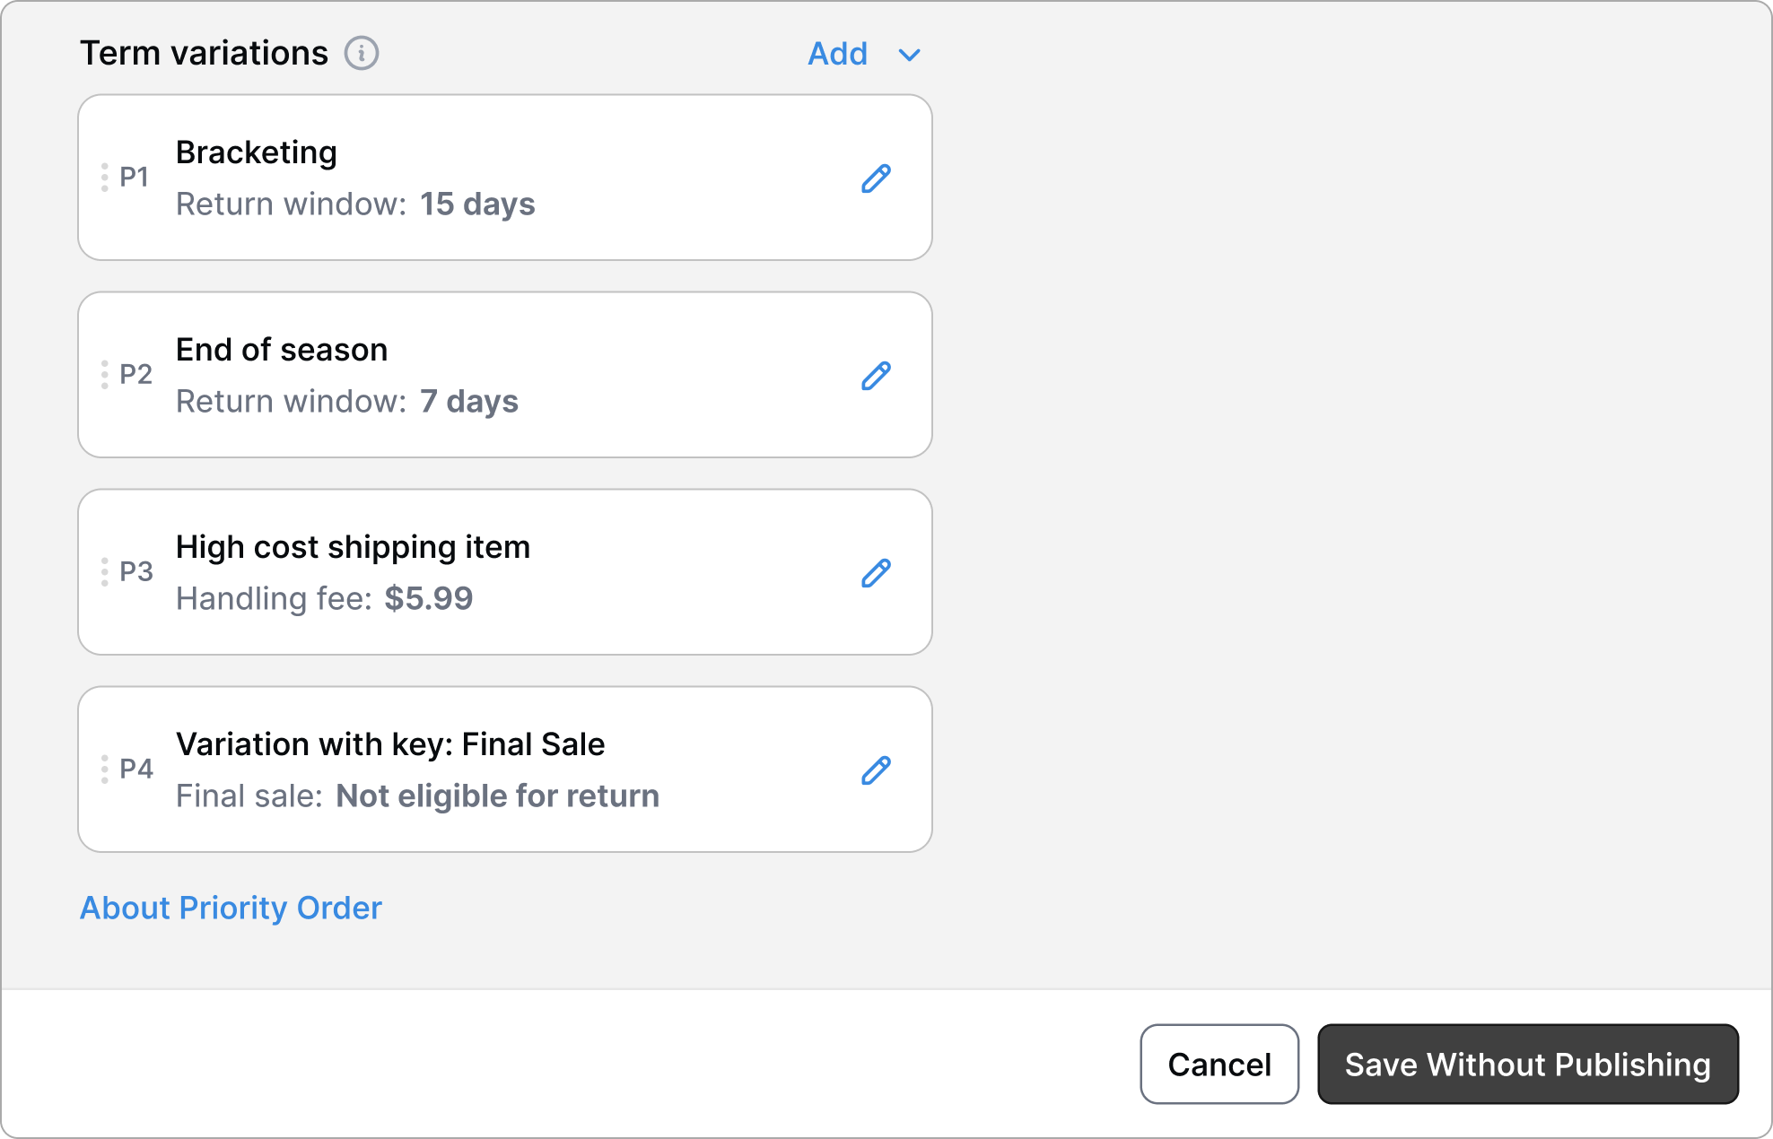This screenshot has width=1773, height=1139.
Task: Click the Add link for term variations
Action: tap(837, 54)
